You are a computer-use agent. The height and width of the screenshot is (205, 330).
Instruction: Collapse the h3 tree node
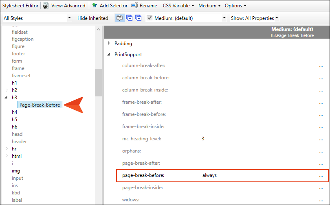[6, 98]
